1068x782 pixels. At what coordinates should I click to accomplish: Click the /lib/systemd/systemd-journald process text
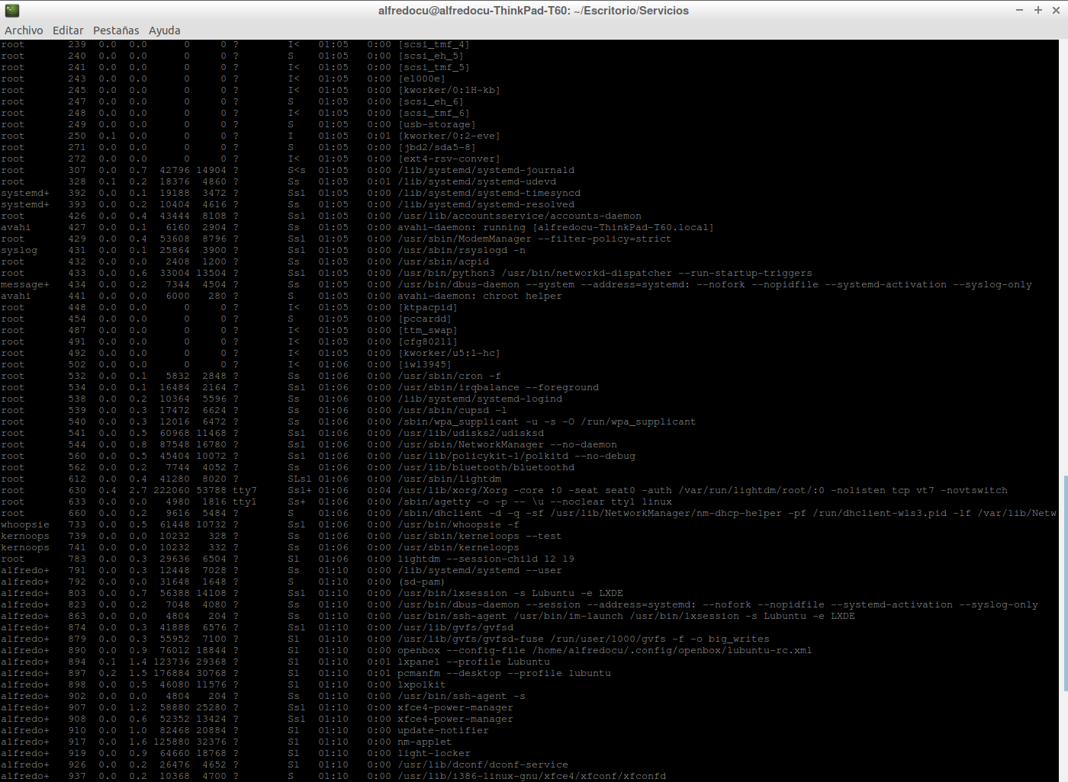point(486,171)
